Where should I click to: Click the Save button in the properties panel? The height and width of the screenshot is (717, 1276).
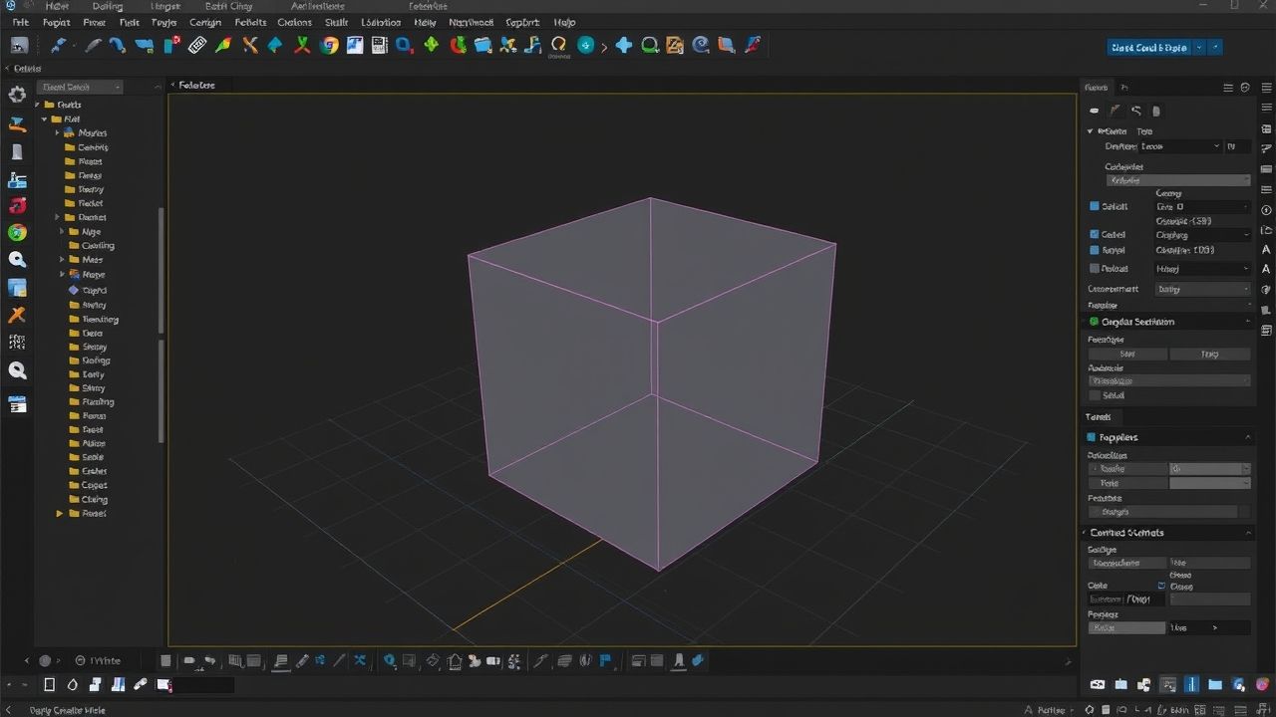(1127, 354)
